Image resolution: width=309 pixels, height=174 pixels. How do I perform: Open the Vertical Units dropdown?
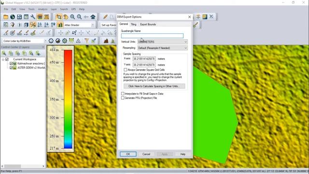(163, 42)
